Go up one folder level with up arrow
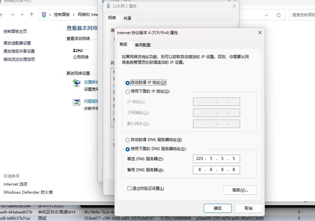Image resolution: width=315 pixels, height=221 pixels. 31,15
